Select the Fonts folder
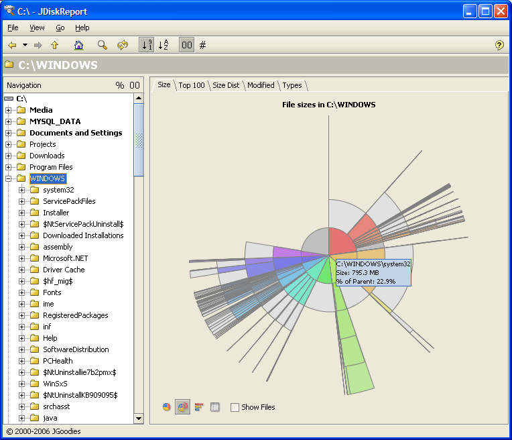The height and width of the screenshot is (440, 512). 52,292
